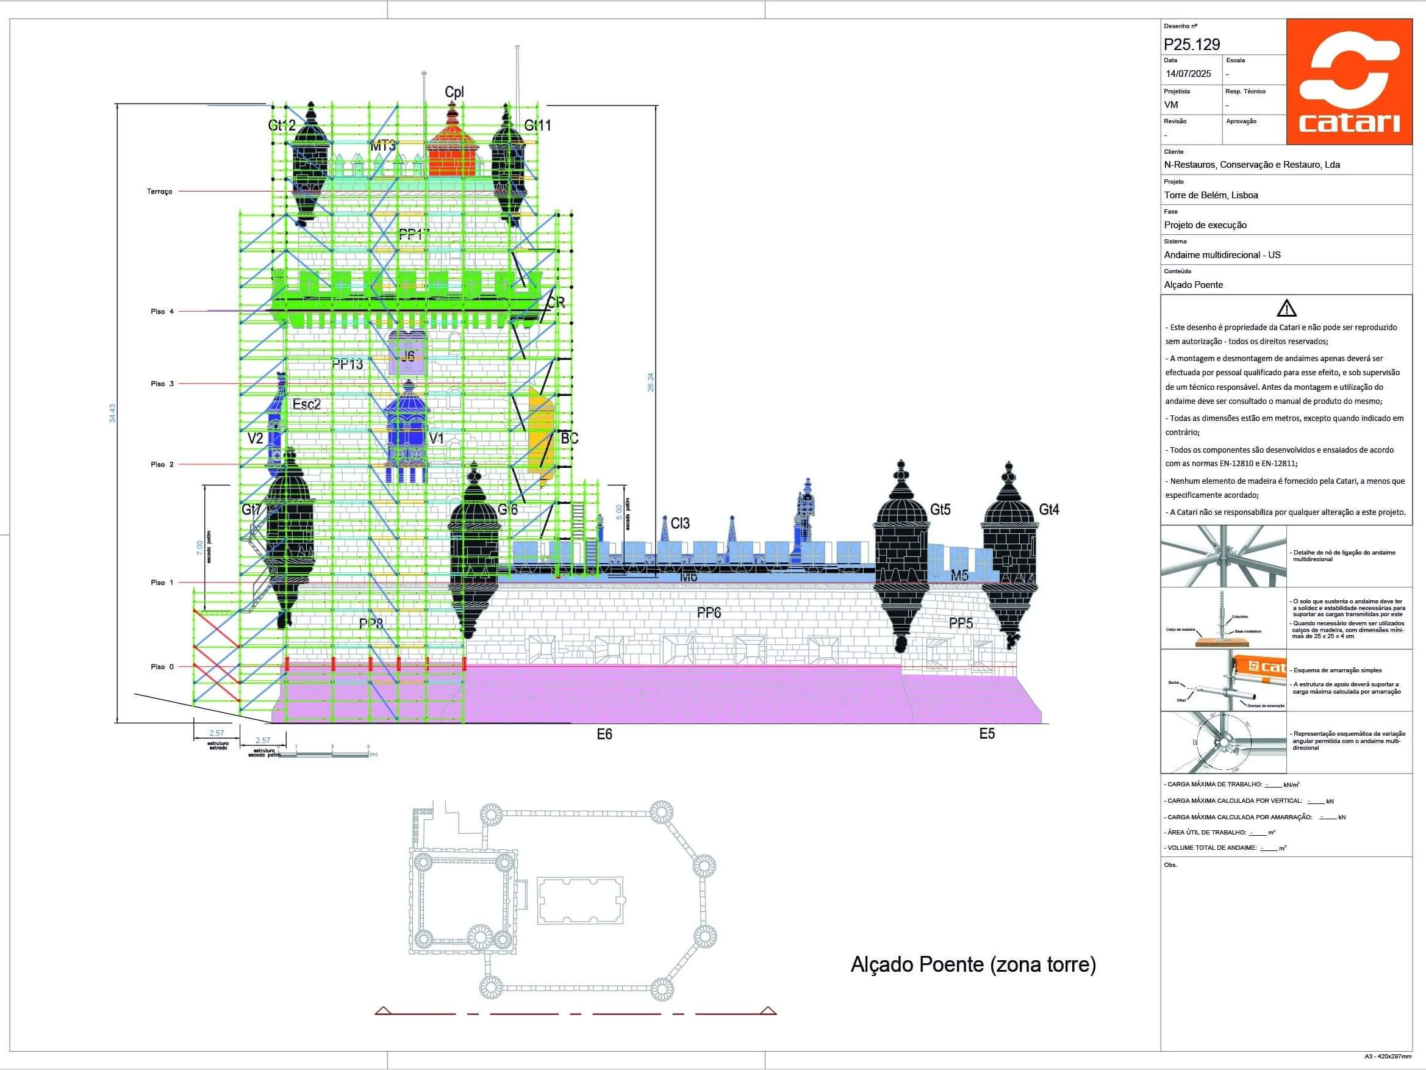Click the Piso 3 level label
This screenshot has height=1070, width=1426.
point(162,384)
